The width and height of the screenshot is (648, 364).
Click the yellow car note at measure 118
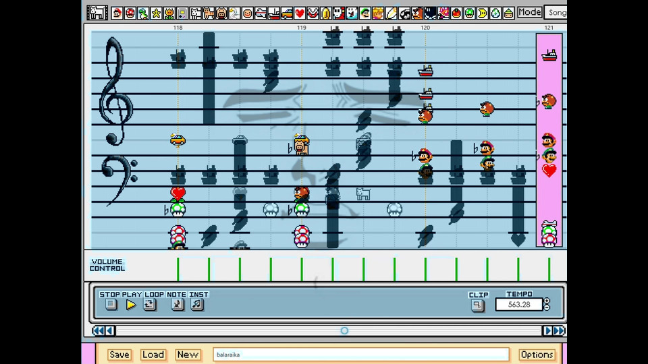point(178,140)
